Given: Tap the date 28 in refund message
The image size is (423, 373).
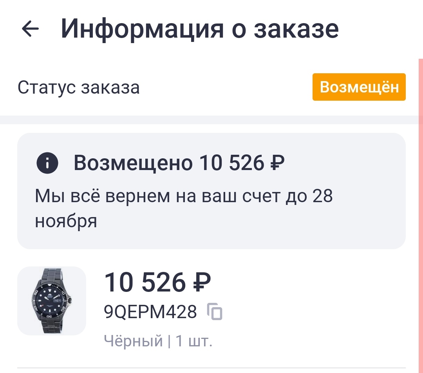Looking at the screenshot, I should (322, 196).
